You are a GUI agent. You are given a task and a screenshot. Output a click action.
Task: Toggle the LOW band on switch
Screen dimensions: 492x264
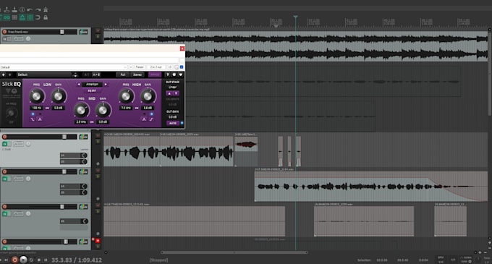point(47,108)
